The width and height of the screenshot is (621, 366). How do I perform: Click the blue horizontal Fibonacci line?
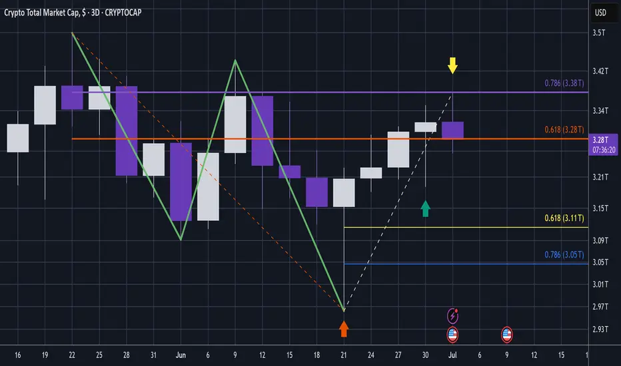pyautogui.click(x=466, y=264)
